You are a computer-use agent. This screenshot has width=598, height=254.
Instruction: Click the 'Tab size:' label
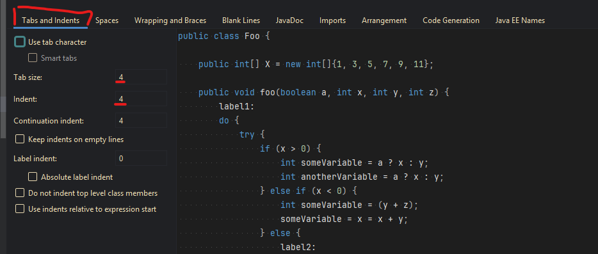[28, 77]
